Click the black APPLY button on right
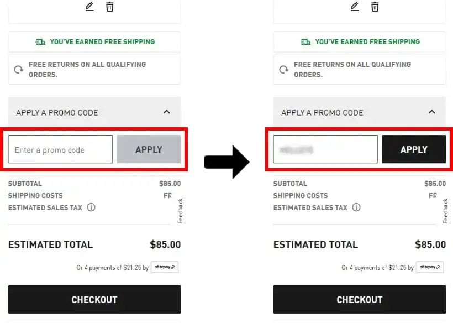Viewport: 453px width, 323px height. click(414, 149)
